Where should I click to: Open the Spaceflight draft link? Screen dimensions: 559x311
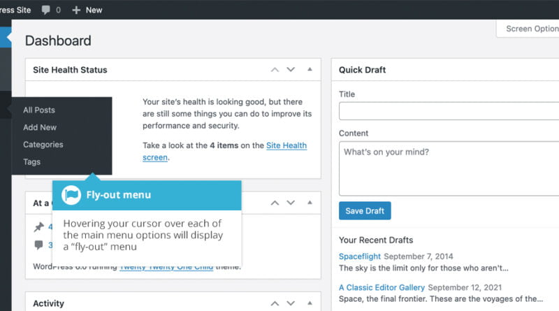point(359,256)
